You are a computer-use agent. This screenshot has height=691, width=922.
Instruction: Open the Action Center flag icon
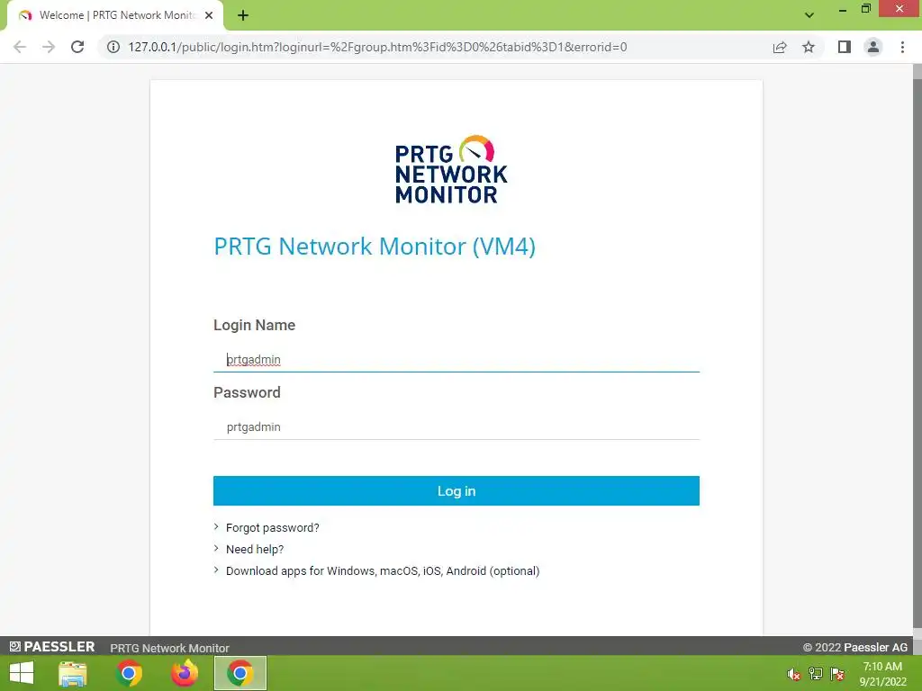point(837,674)
